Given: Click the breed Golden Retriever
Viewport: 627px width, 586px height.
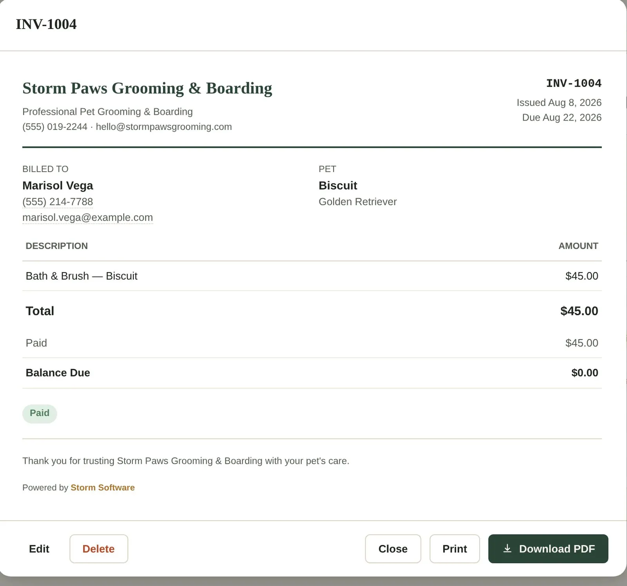Looking at the screenshot, I should tap(358, 202).
